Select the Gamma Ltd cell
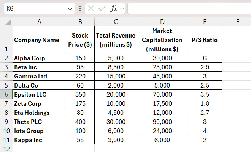This screenshot has width=251, height=152. (x=40, y=76)
